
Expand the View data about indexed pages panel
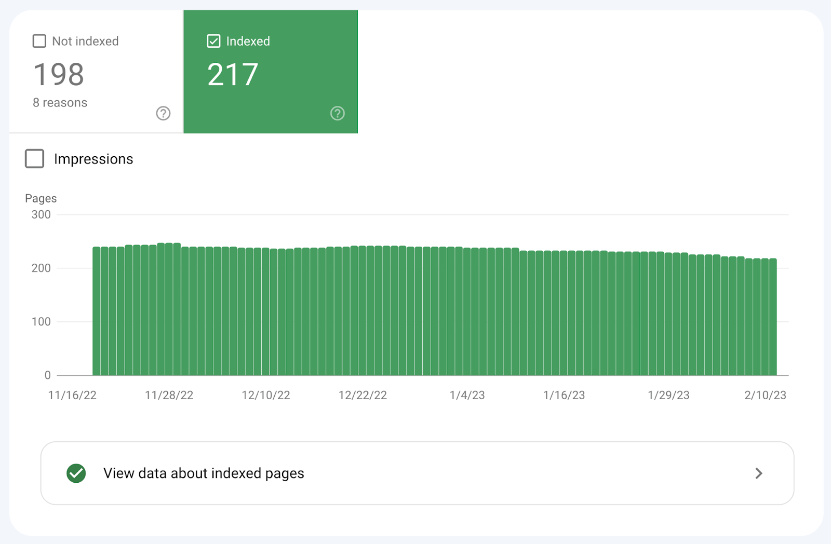click(x=415, y=473)
